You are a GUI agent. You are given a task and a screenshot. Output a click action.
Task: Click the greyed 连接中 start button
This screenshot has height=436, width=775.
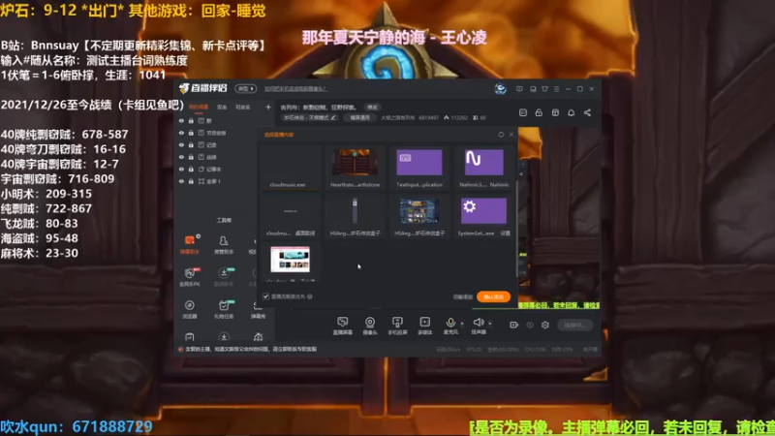(x=574, y=325)
